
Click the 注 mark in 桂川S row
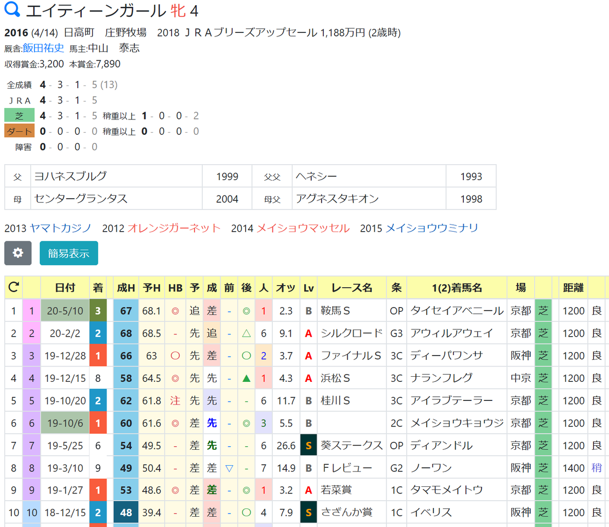pos(175,400)
